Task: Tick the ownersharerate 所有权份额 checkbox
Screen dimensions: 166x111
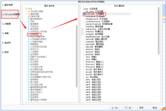Action: (x=84, y=24)
